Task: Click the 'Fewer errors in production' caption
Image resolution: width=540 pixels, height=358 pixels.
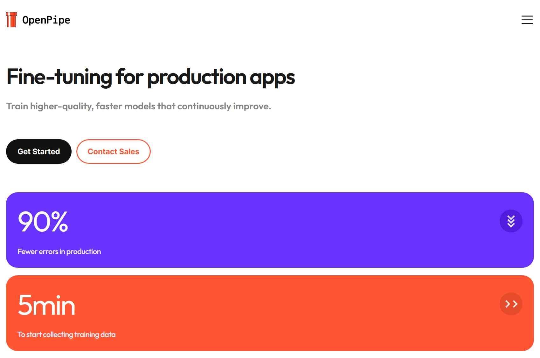Action: coord(59,251)
